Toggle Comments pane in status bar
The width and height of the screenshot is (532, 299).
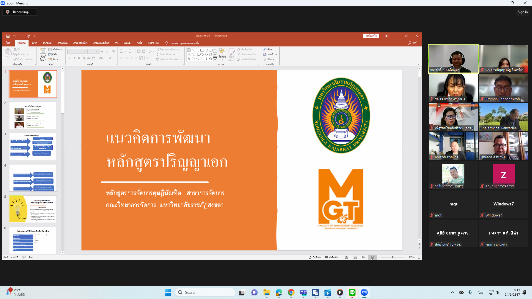click(331, 257)
